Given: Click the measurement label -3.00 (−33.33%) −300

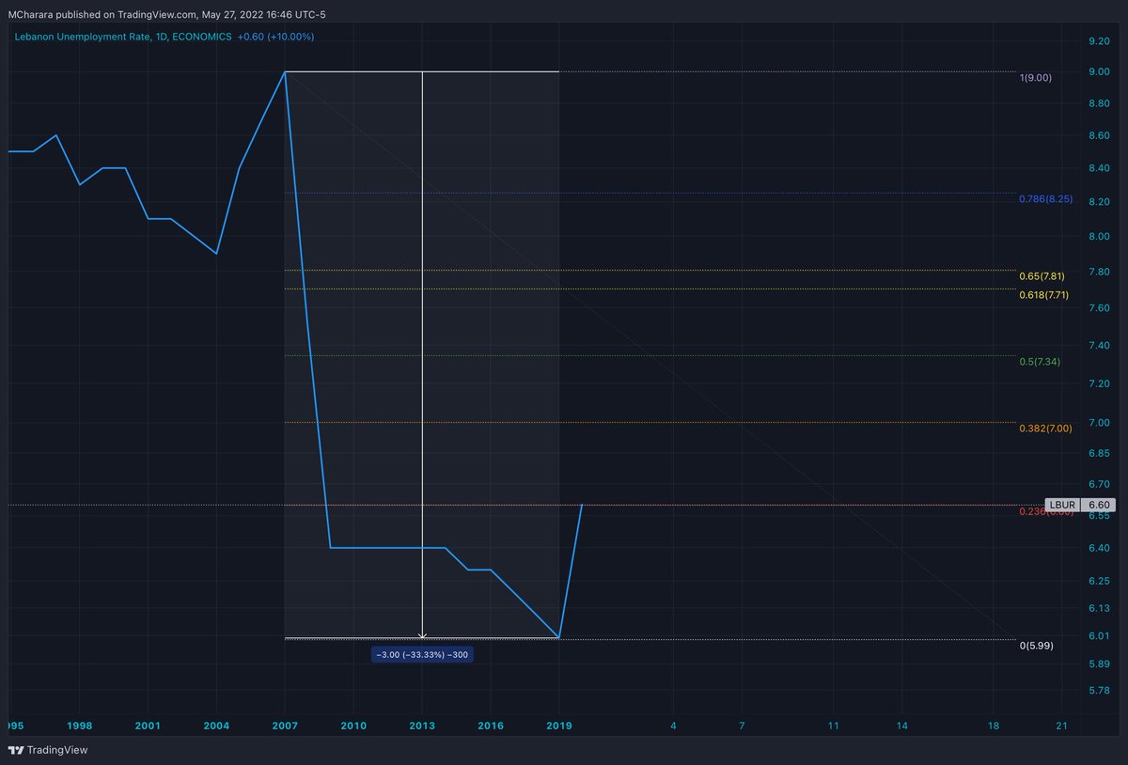Looking at the screenshot, I should point(422,654).
